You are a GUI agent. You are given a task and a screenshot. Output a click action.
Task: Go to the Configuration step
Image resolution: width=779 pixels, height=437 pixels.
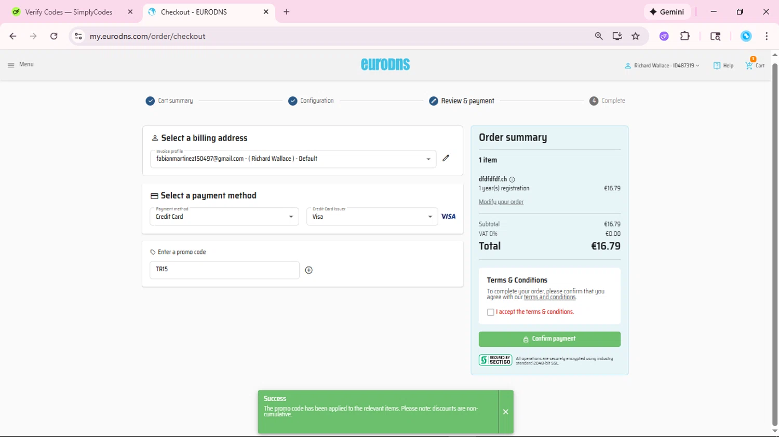[311, 101]
